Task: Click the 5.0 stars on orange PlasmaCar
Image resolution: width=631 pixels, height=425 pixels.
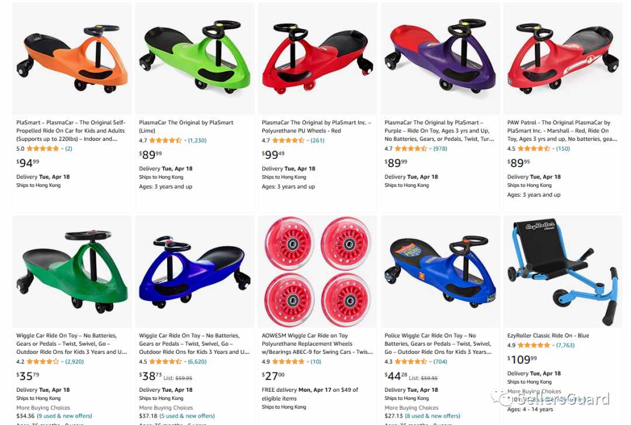Action: coord(43,148)
